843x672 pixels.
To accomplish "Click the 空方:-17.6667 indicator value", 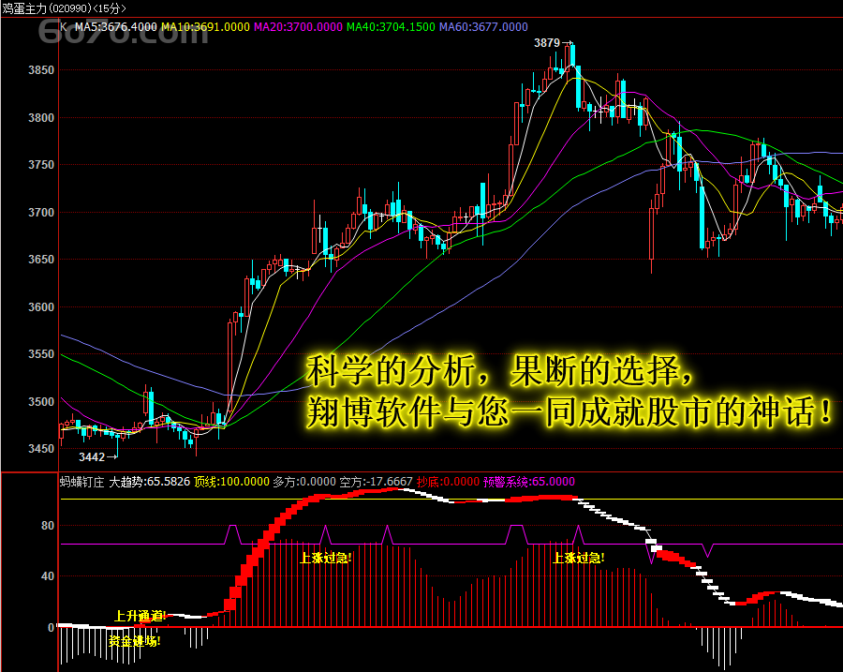I will (x=376, y=482).
